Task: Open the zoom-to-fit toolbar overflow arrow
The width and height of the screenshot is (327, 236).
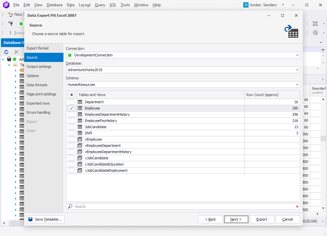Action: tap(324, 24)
